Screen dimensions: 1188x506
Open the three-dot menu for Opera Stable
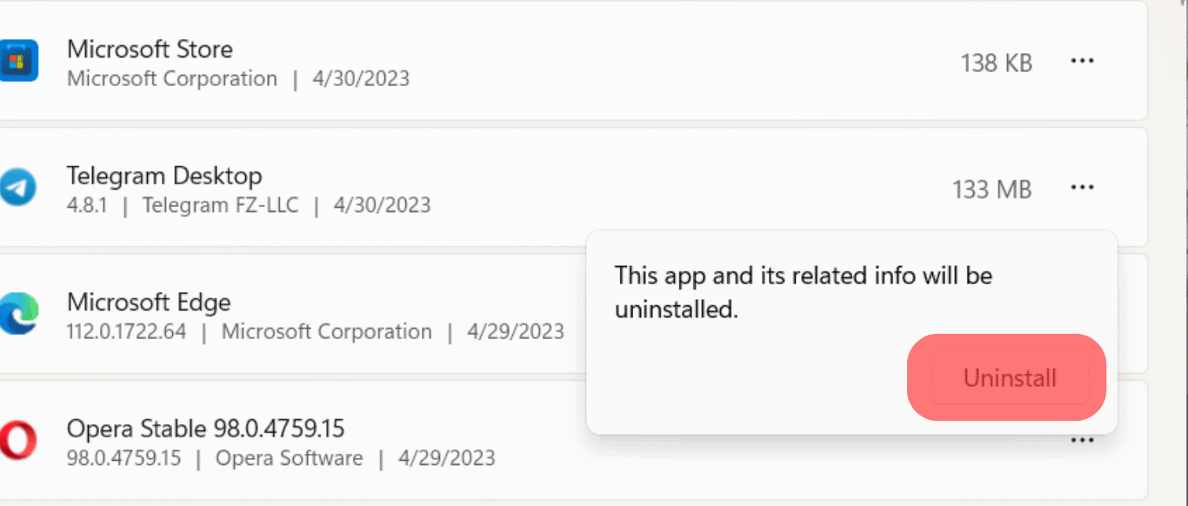pos(1082,441)
